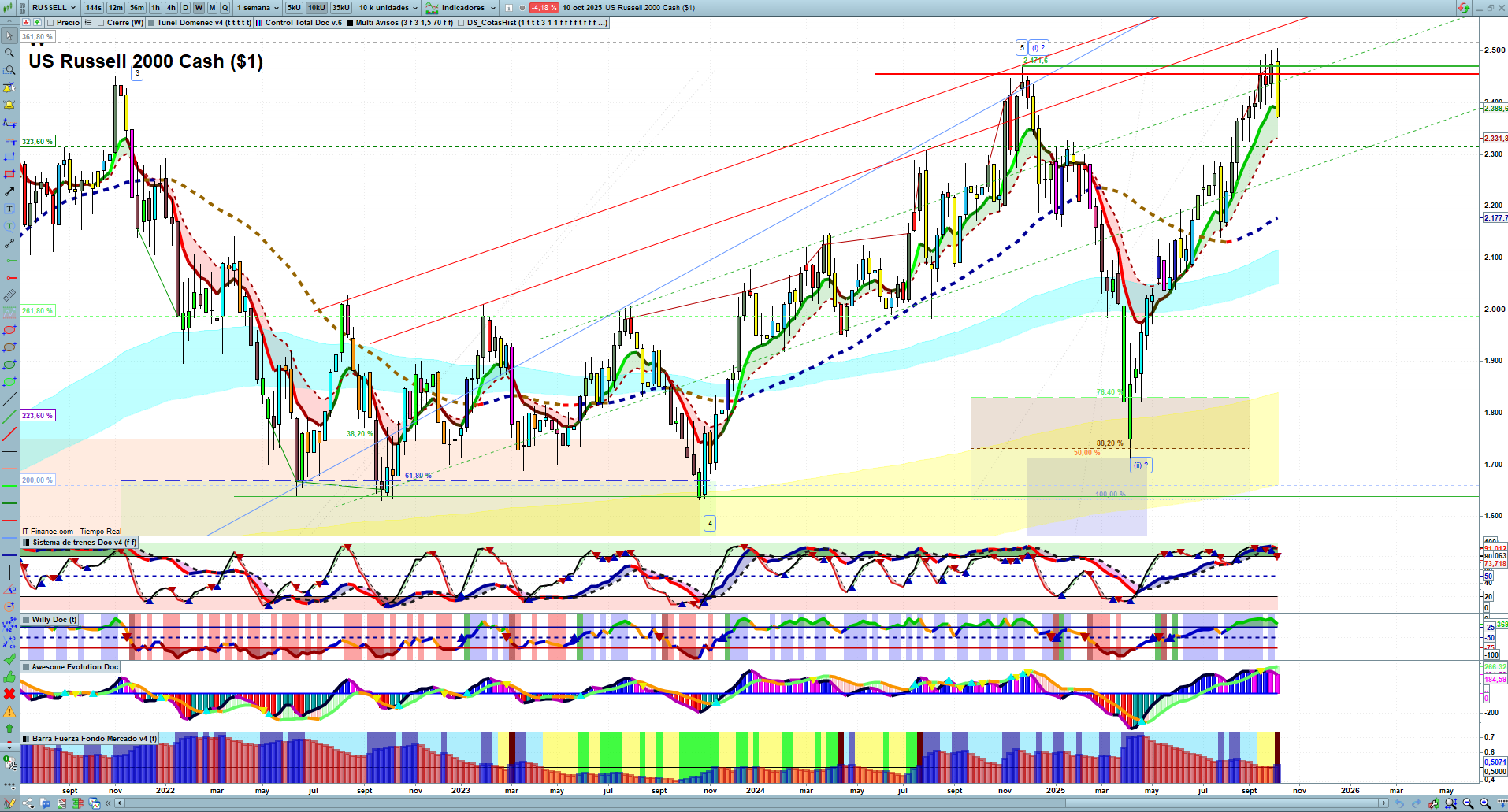Image resolution: width=1508 pixels, height=812 pixels.
Task: Pick the red rectangle drawing tool
Action: (9, 174)
